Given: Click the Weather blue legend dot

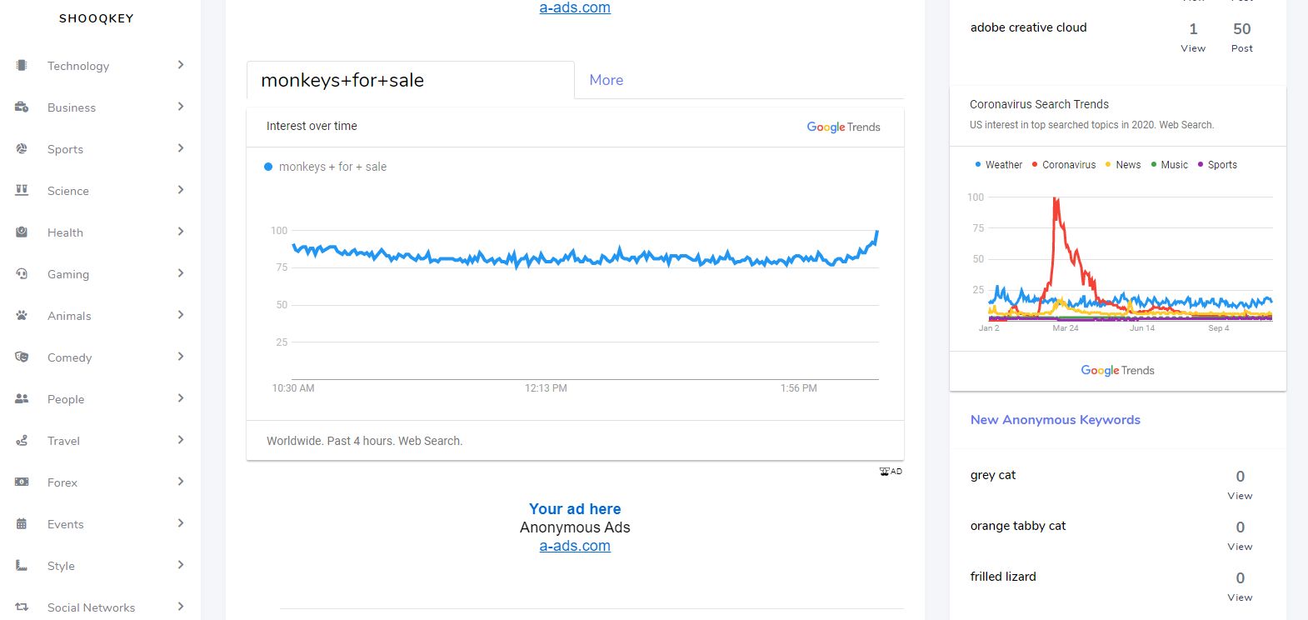Looking at the screenshot, I should [x=978, y=165].
